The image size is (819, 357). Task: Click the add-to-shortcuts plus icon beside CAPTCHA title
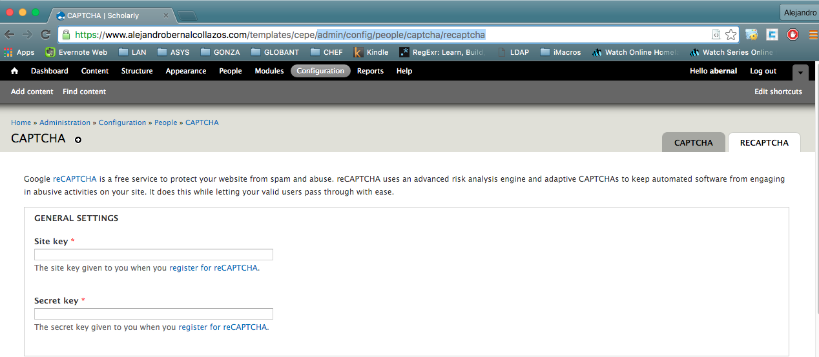78,140
